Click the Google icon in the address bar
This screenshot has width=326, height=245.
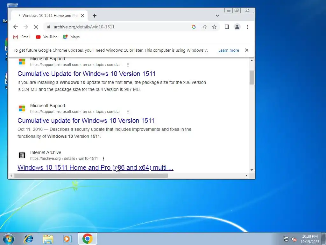click(194, 27)
